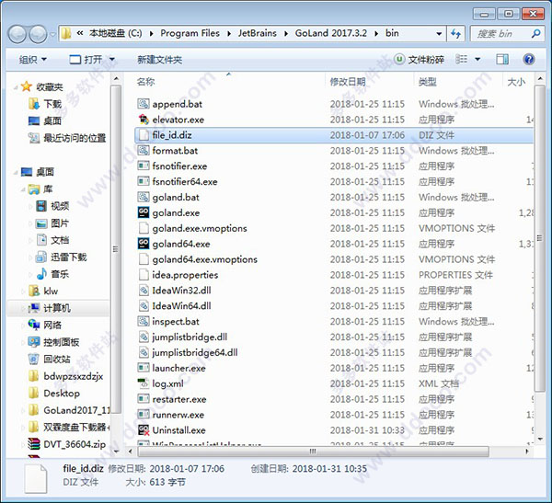Select the fsnotifier64.exe icon
552x503 pixels.
(x=144, y=181)
